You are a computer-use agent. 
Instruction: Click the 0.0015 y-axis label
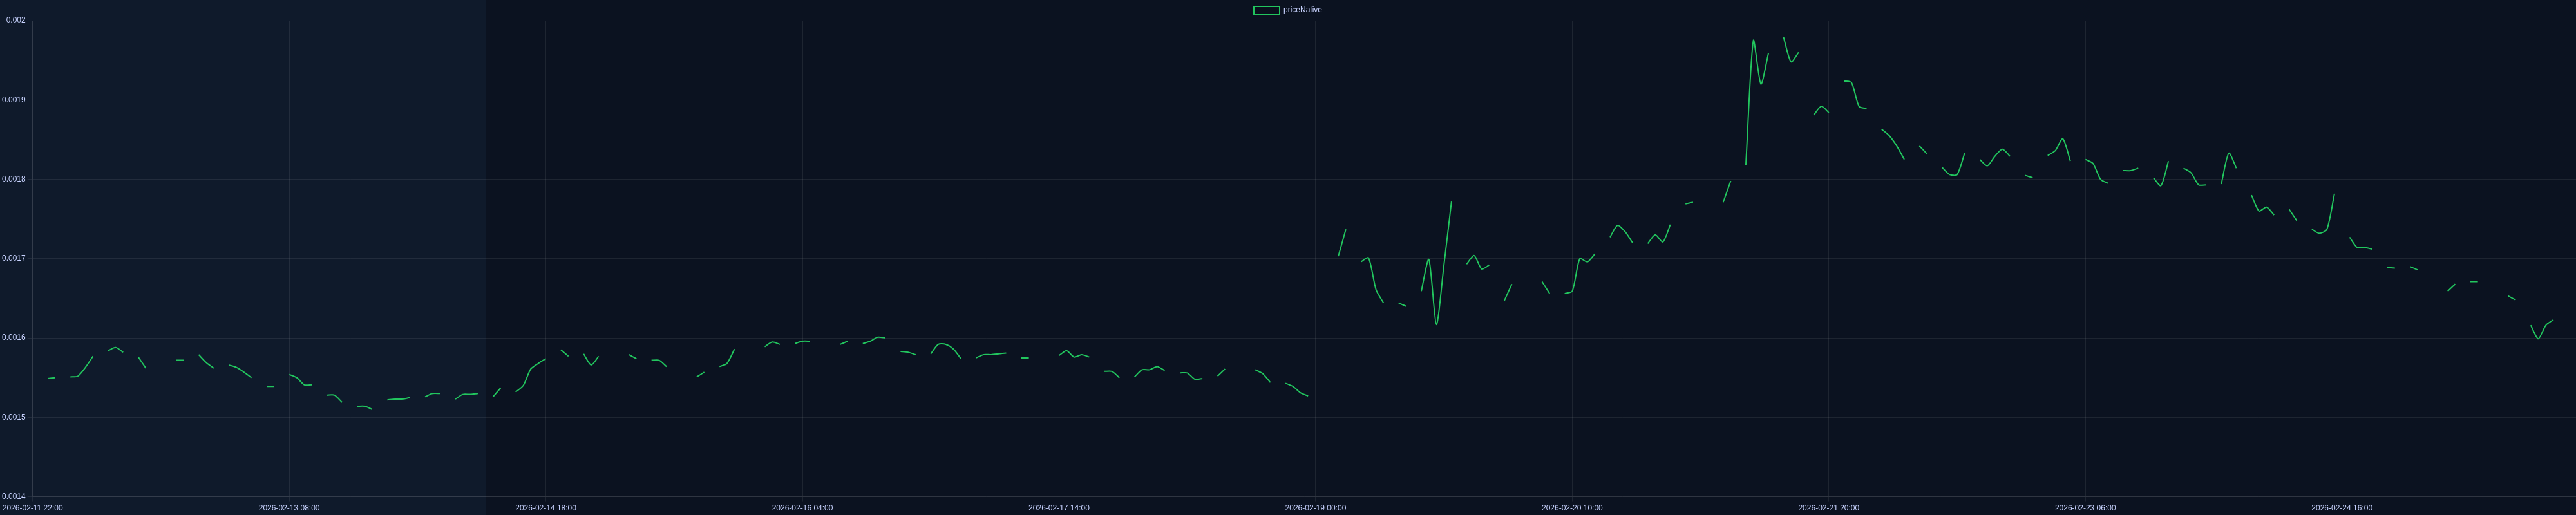point(14,417)
